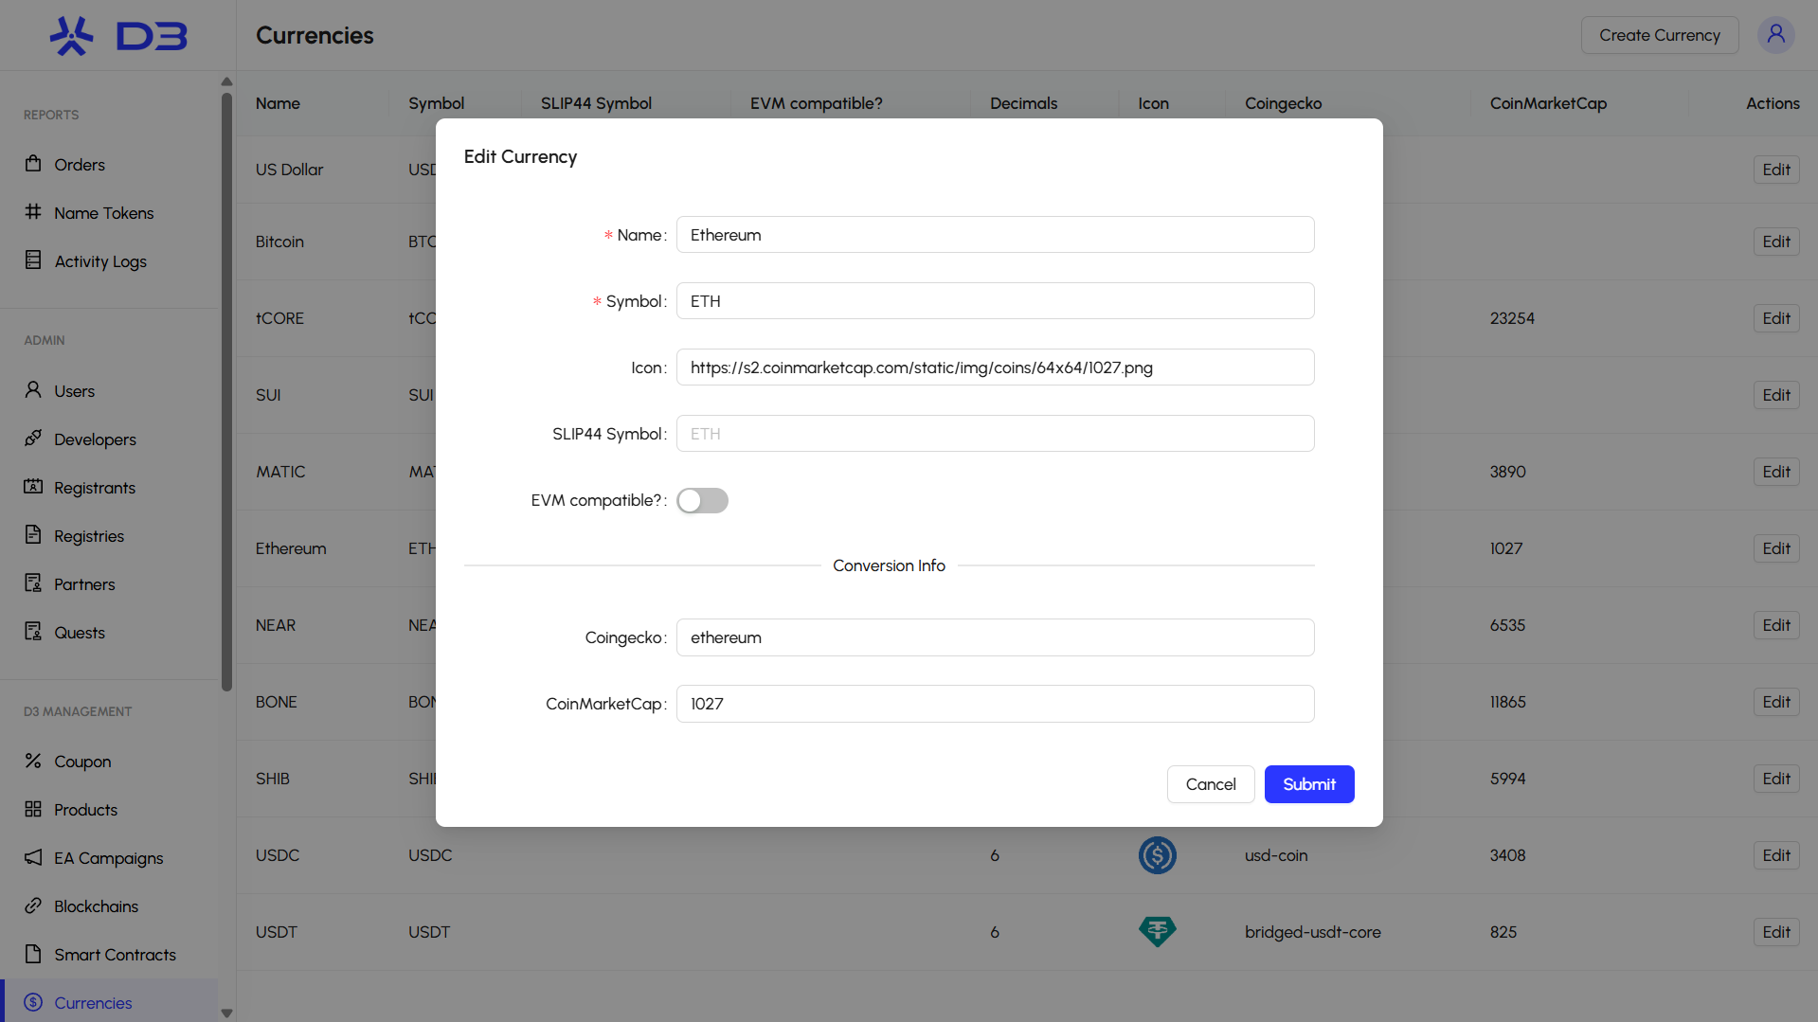Open Name Tokens in the sidebar
This screenshot has height=1022, width=1818.
pyautogui.click(x=104, y=213)
